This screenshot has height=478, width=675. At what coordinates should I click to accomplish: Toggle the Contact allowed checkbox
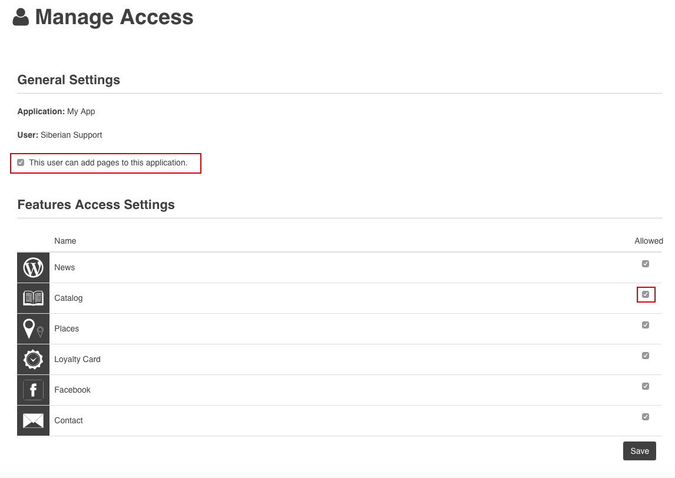click(x=646, y=417)
